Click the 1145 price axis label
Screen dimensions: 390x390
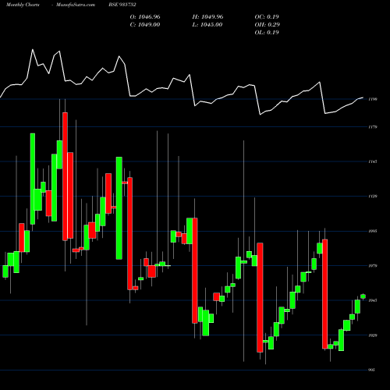click(373, 161)
